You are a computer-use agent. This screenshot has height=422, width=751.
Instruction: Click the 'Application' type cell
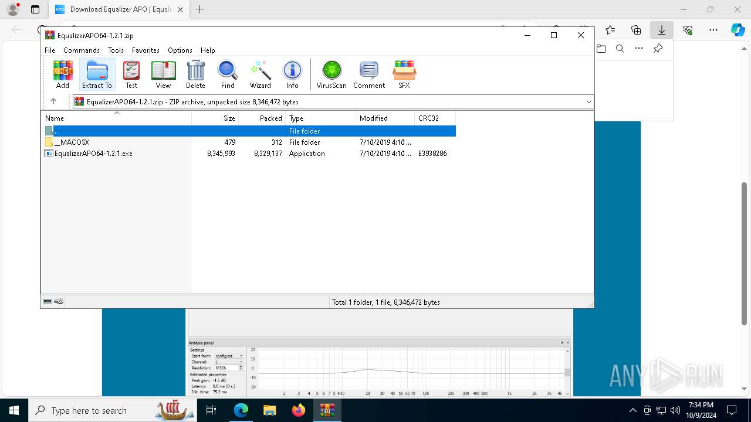coord(307,154)
